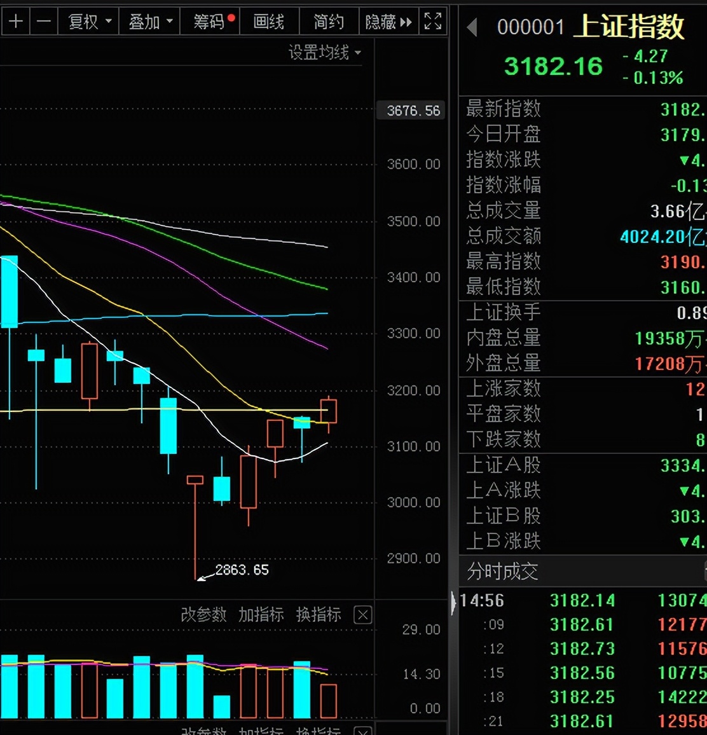Screen dimensions: 707x735
Task: Click the 2863.65 low-point arrow marker
Action: tap(202, 579)
